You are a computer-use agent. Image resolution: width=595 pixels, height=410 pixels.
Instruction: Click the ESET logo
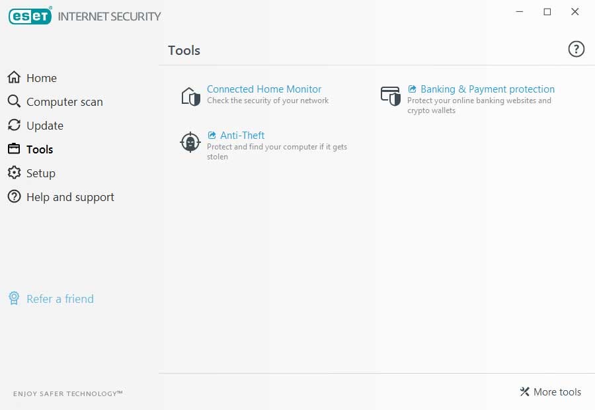coord(32,15)
